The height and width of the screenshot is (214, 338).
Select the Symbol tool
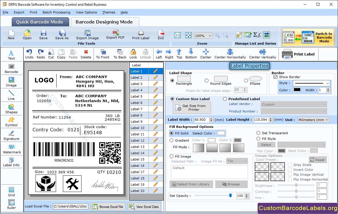(x=11, y=122)
